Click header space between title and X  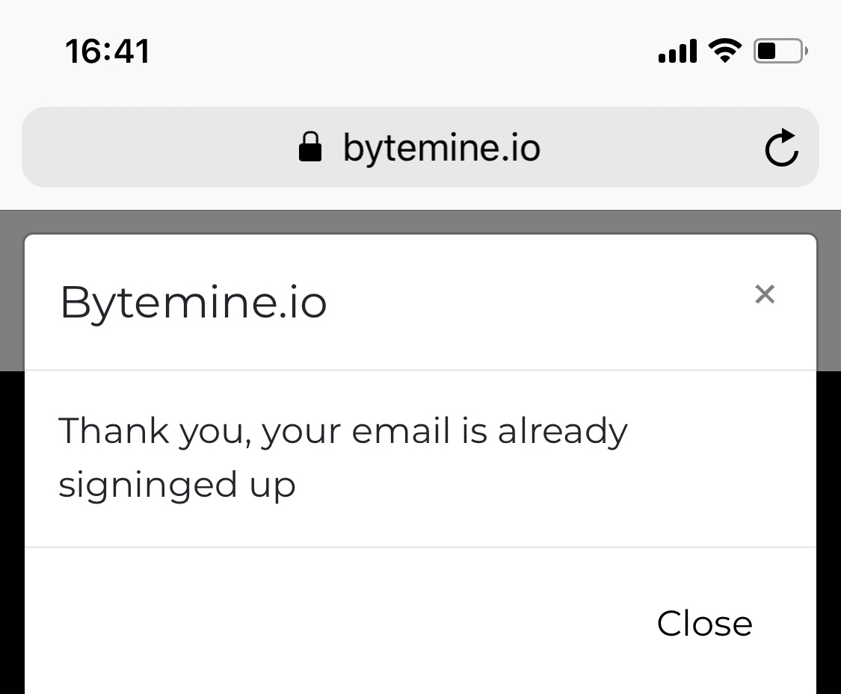pos(538,303)
